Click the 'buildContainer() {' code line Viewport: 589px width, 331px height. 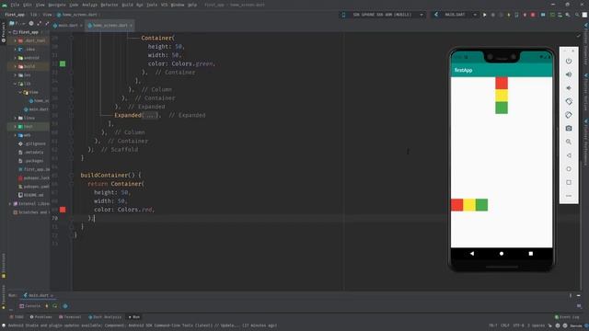[x=110, y=176]
